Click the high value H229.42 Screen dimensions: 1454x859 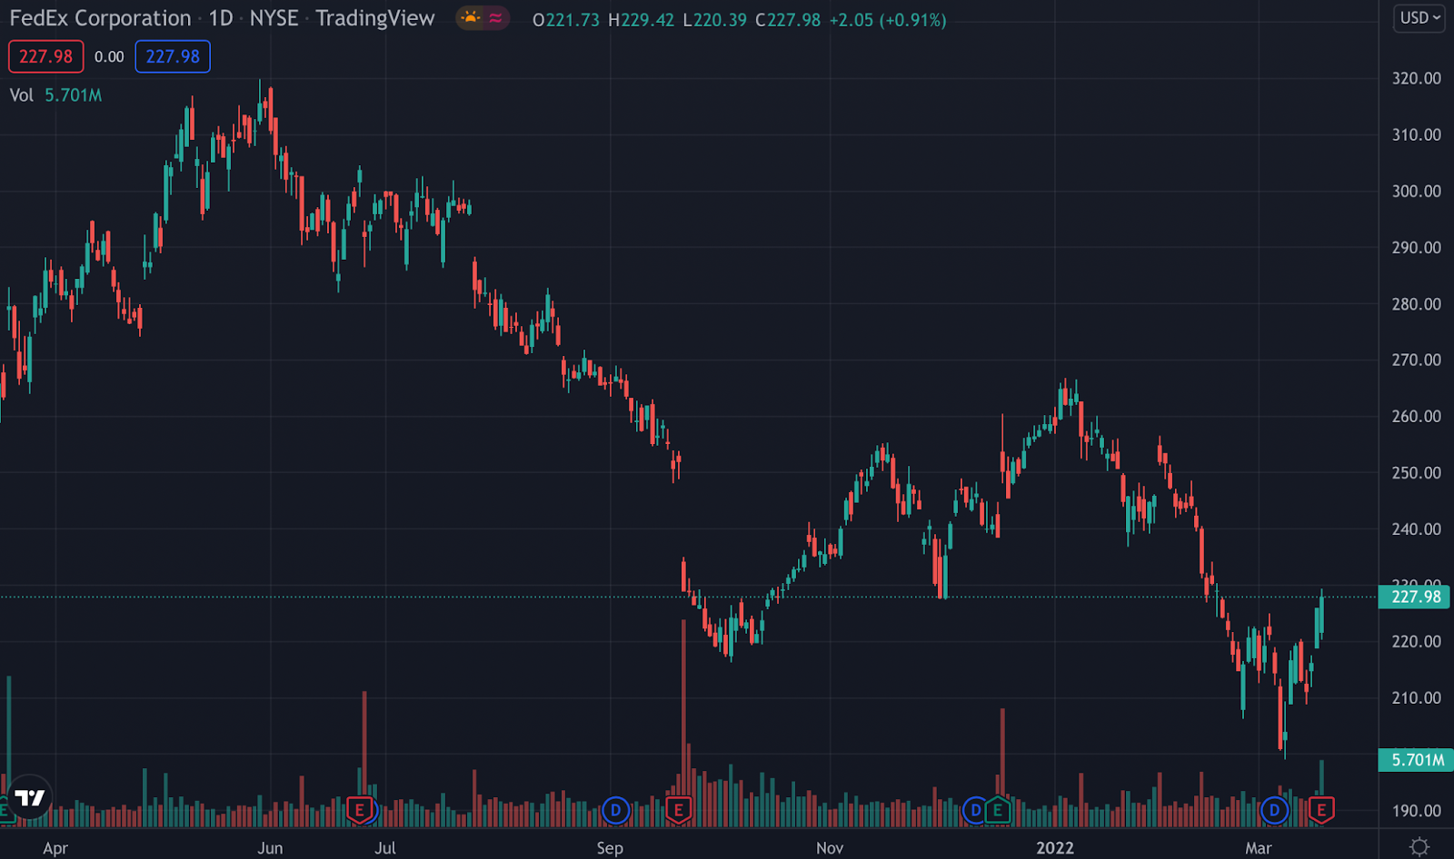pos(642,20)
